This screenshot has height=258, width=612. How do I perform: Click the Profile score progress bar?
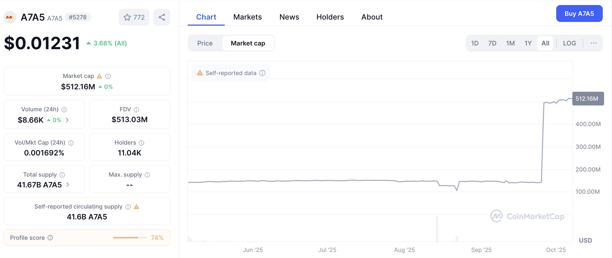click(x=130, y=238)
